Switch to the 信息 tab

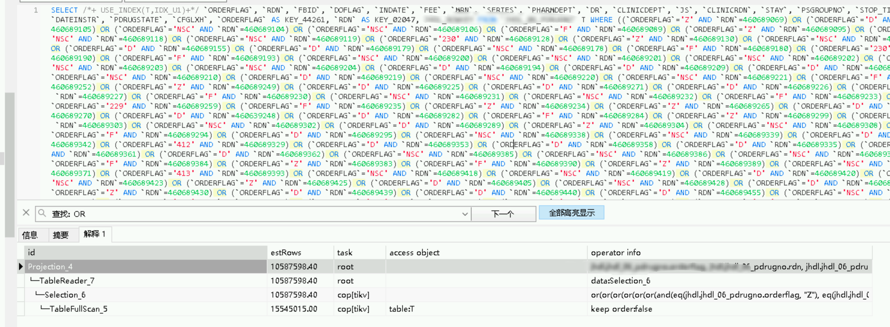pos(30,235)
